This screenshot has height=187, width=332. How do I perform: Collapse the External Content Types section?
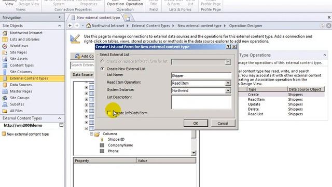click(x=60, y=118)
